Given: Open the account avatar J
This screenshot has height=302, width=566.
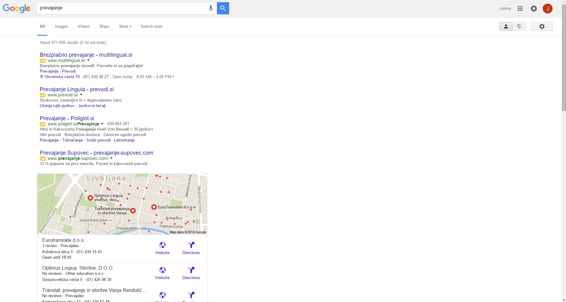Looking at the screenshot, I should coord(547,9).
